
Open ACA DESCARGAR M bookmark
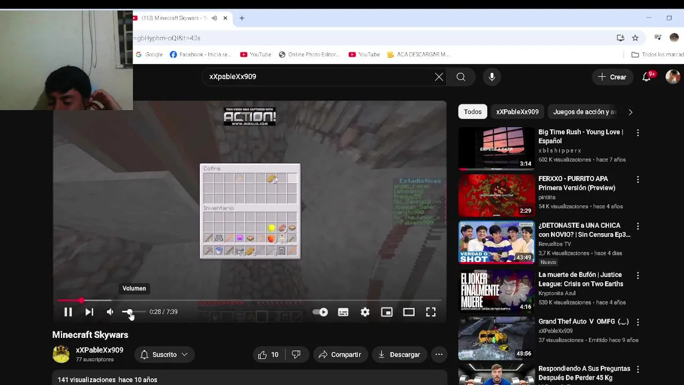(x=418, y=55)
